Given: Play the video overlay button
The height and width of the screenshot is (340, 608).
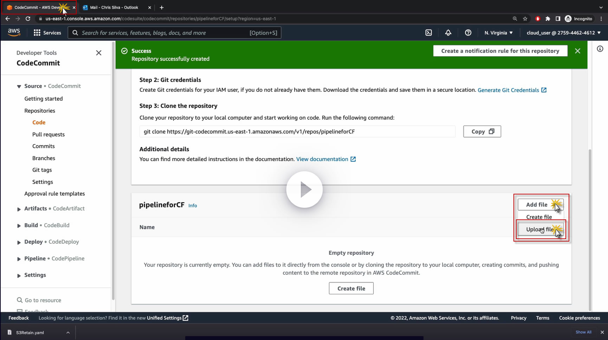Looking at the screenshot, I should [x=304, y=190].
